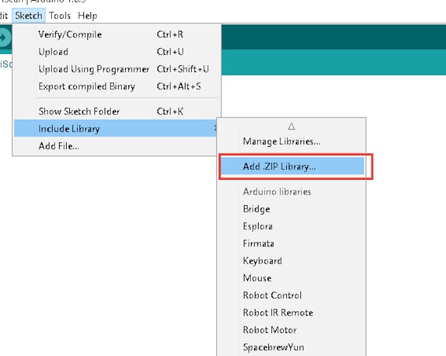Select Show Sketch Folder
The width and height of the screenshot is (446, 356).
point(117,112)
